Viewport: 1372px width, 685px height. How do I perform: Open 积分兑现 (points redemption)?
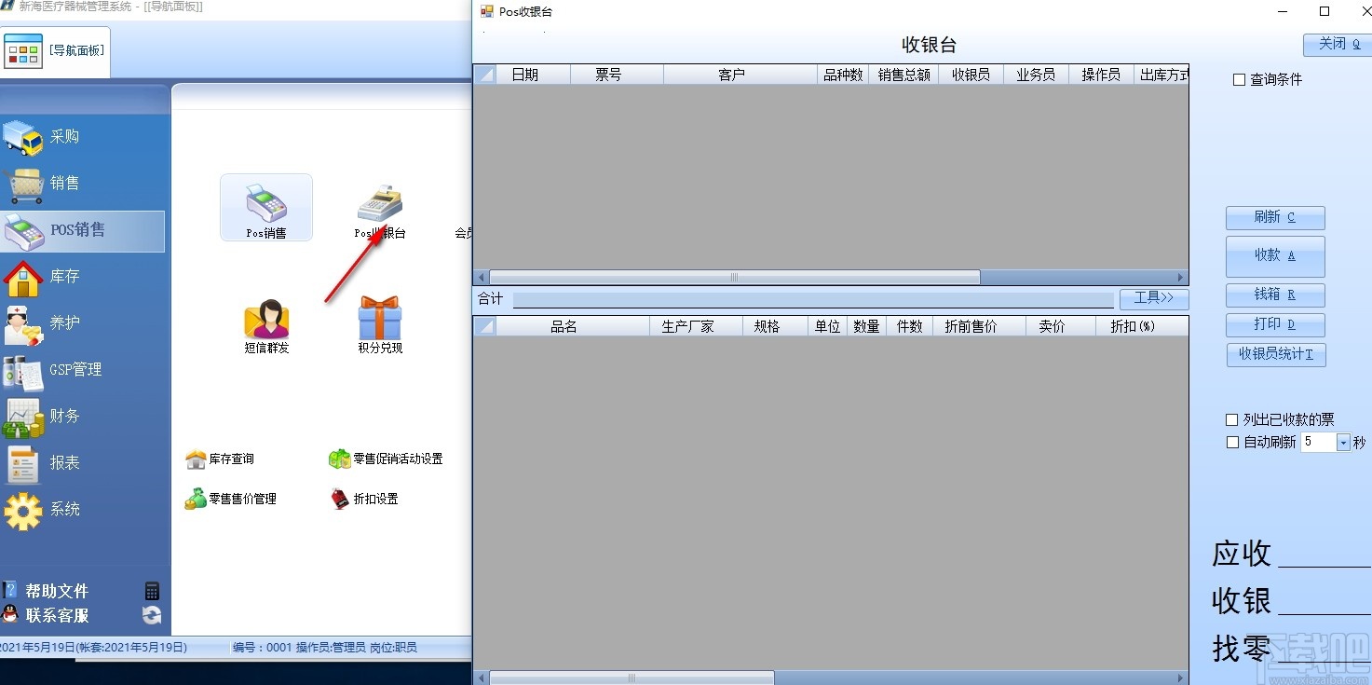point(378,322)
